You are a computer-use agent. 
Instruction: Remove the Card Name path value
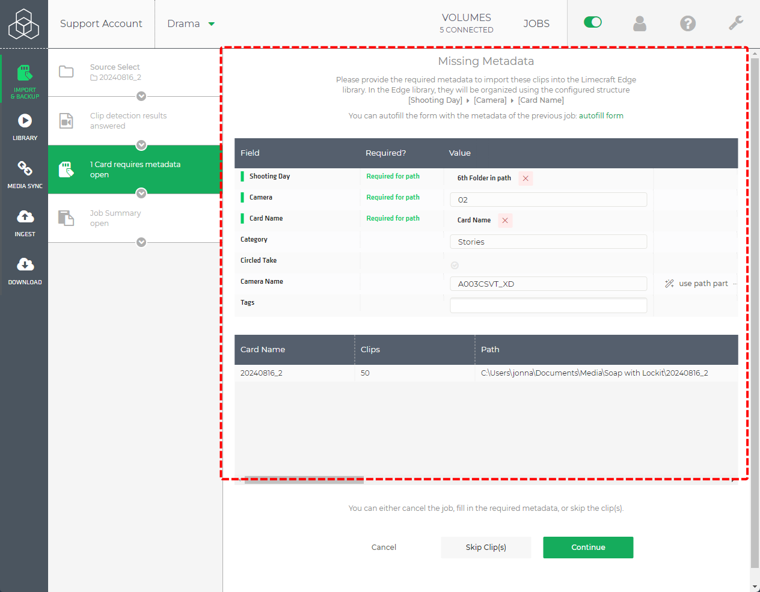tap(505, 221)
